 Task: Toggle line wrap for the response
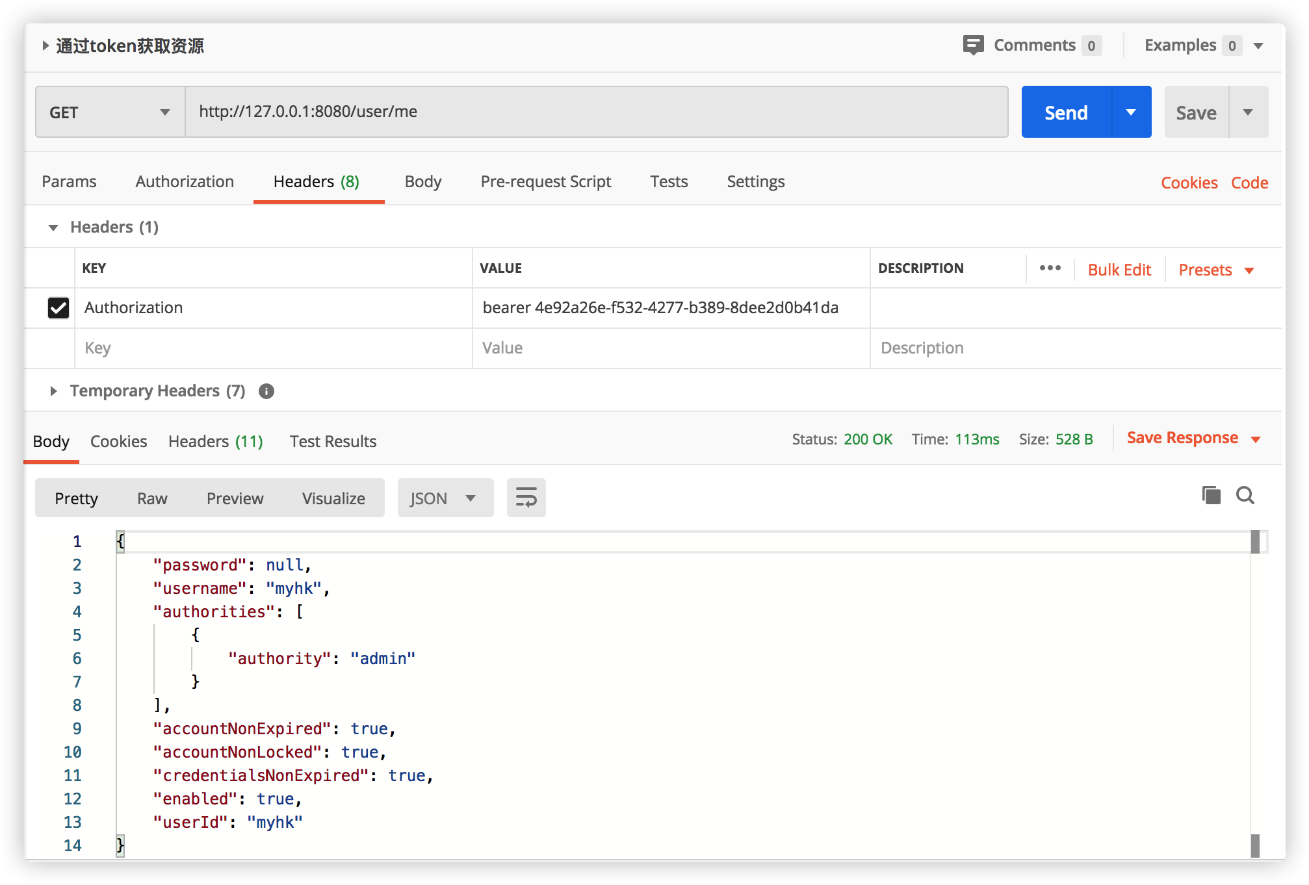pos(526,498)
